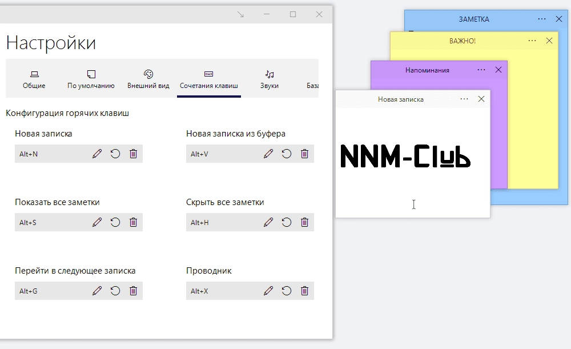Click the diagonal arrow icon in settings title bar

pyautogui.click(x=241, y=15)
